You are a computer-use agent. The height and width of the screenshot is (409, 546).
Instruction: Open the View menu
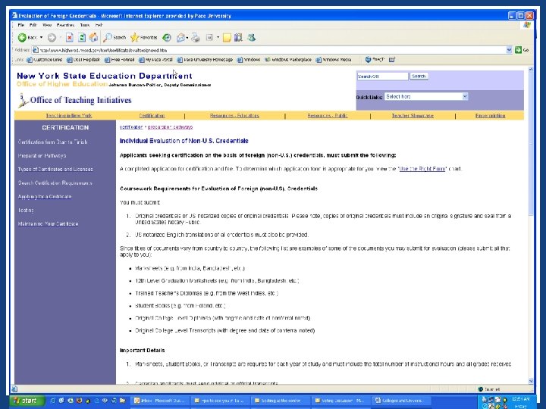tap(47, 25)
